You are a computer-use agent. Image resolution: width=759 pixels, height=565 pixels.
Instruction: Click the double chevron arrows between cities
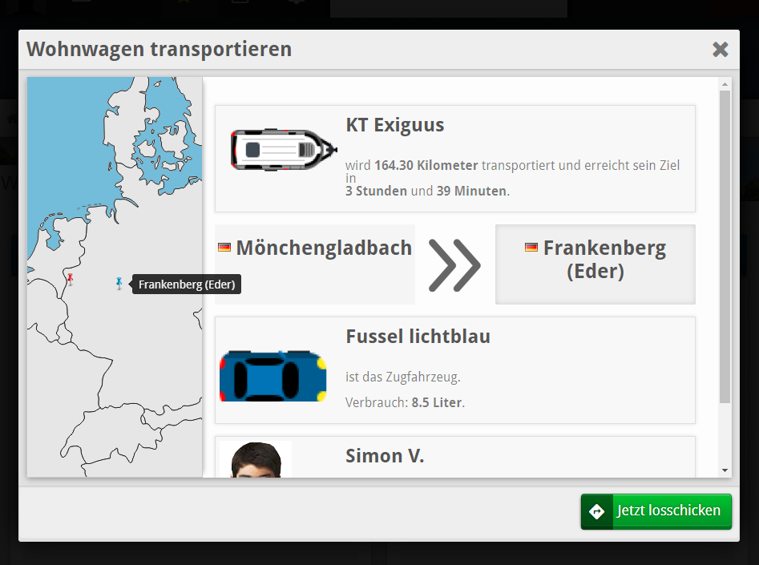(x=454, y=264)
